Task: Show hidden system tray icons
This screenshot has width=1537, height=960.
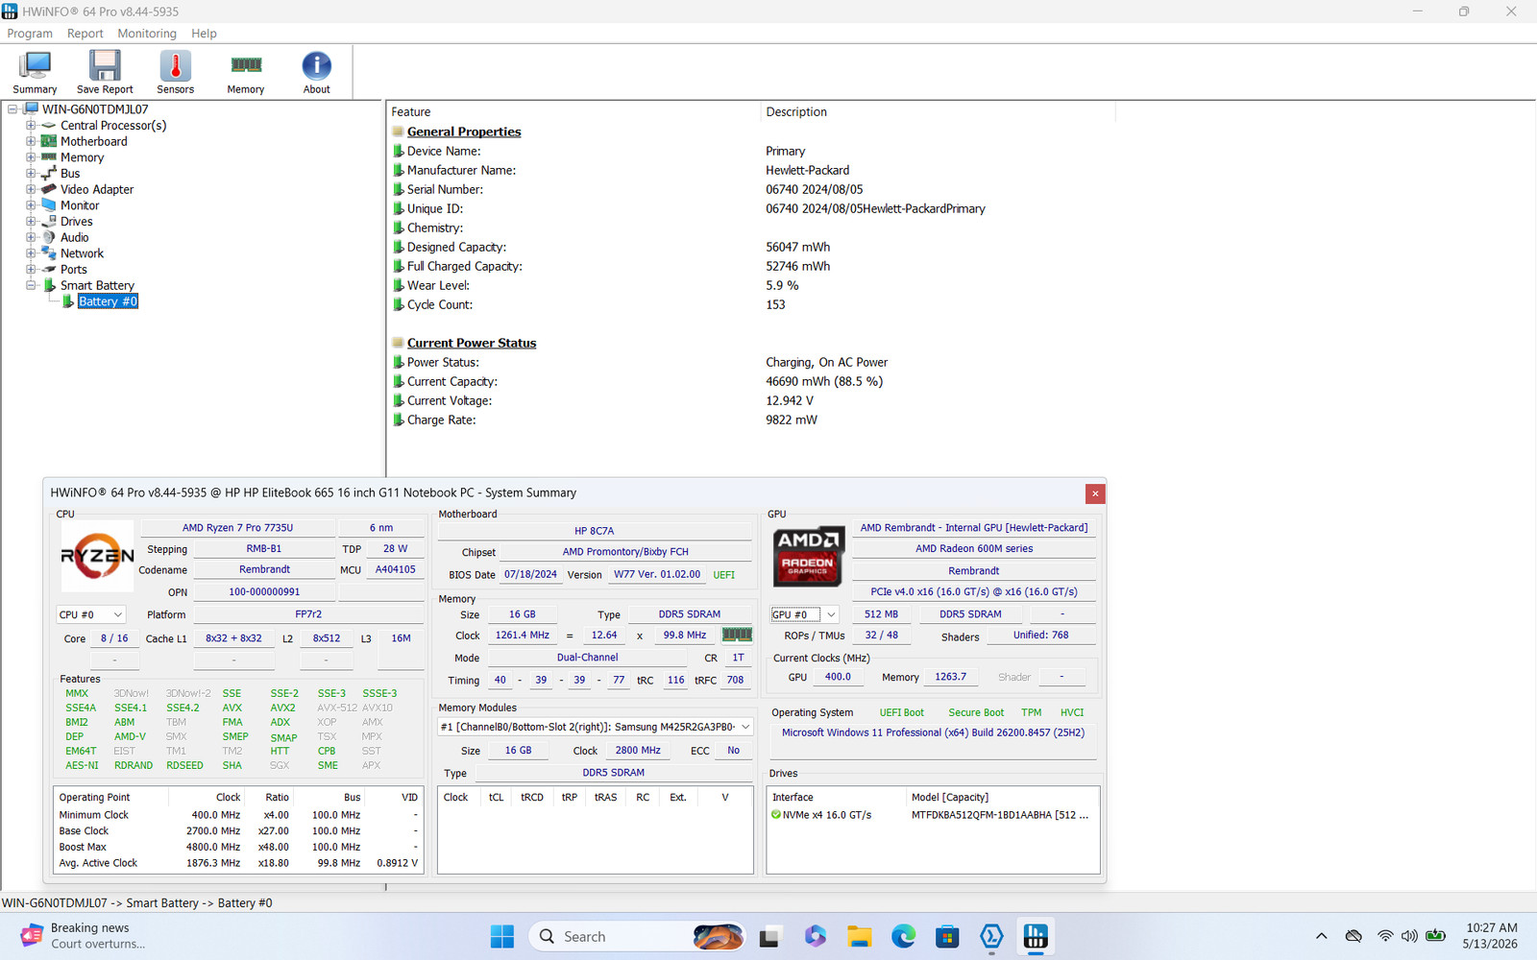Action: click(x=1321, y=936)
